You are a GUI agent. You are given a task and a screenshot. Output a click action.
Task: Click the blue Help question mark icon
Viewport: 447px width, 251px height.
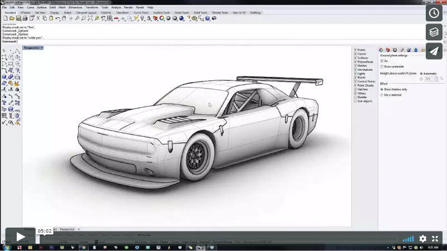[x=207, y=18]
